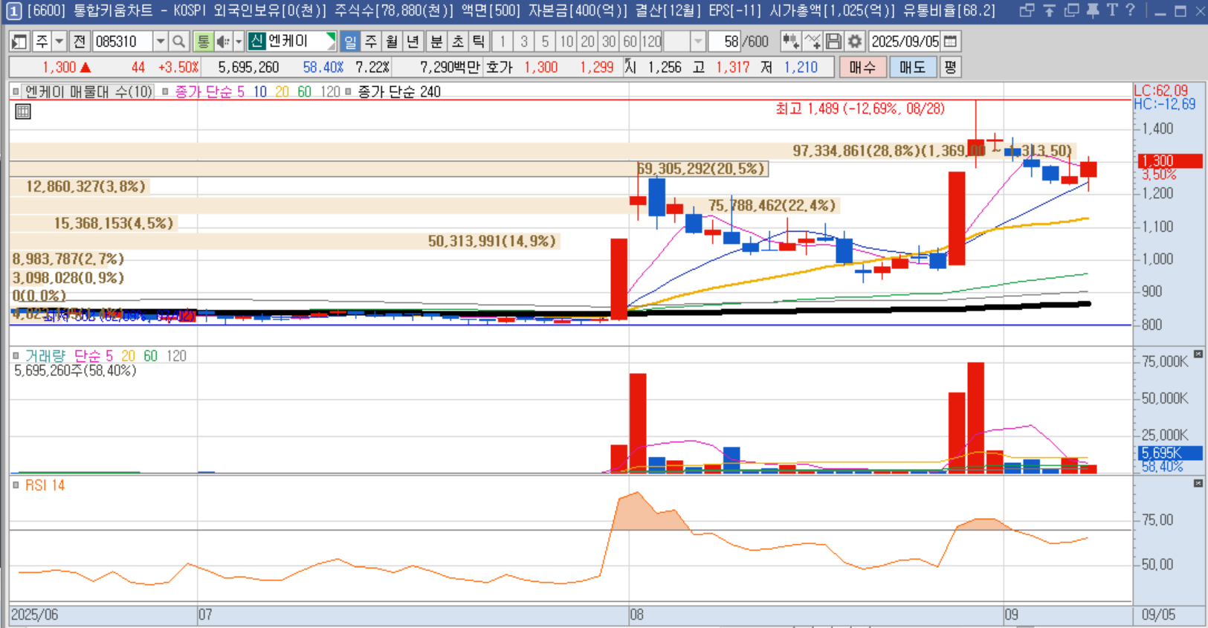Toggle the 거래량 단순 legend box

[x=16, y=356]
